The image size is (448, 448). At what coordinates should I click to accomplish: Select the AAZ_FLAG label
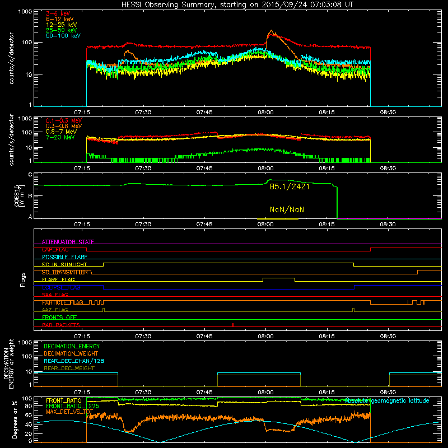click(x=55, y=310)
